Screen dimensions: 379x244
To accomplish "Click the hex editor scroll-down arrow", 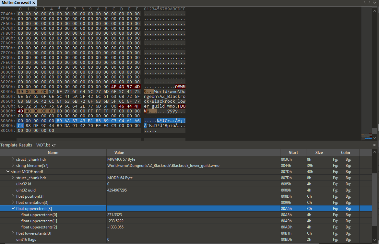I will 375,138.
